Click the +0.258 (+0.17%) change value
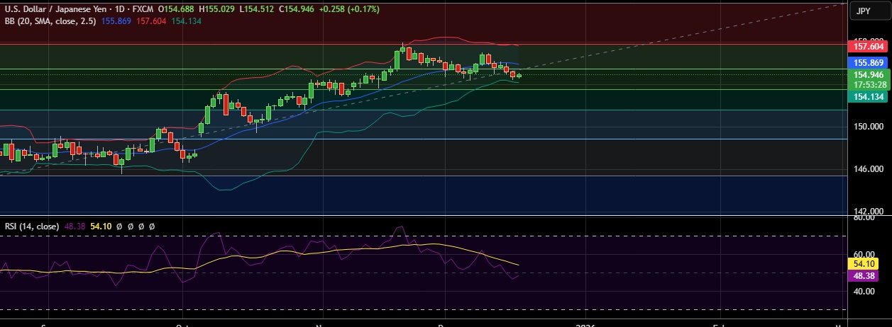892x327 pixels. tap(350, 9)
